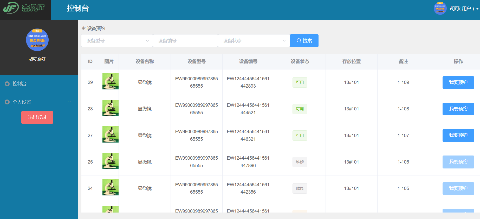The image size is (480, 219).
Task: Click the 存放位置 column header
Action: (x=352, y=61)
